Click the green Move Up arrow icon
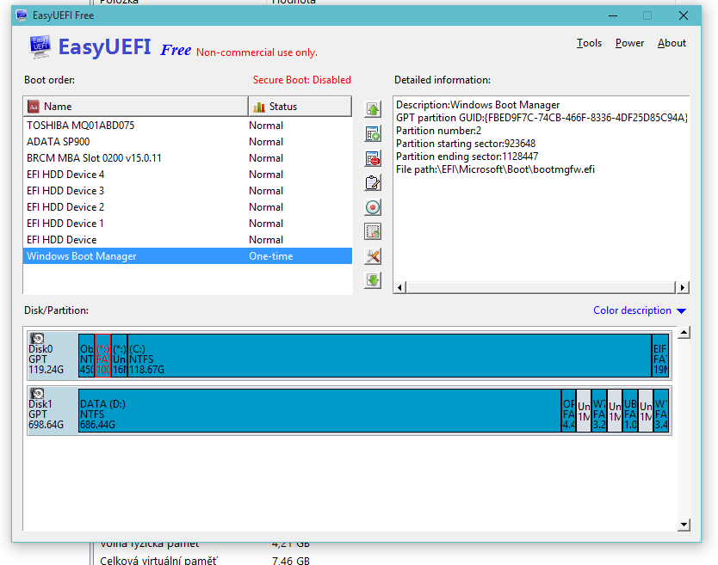This screenshot has width=718, height=565. click(x=373, y=109)
